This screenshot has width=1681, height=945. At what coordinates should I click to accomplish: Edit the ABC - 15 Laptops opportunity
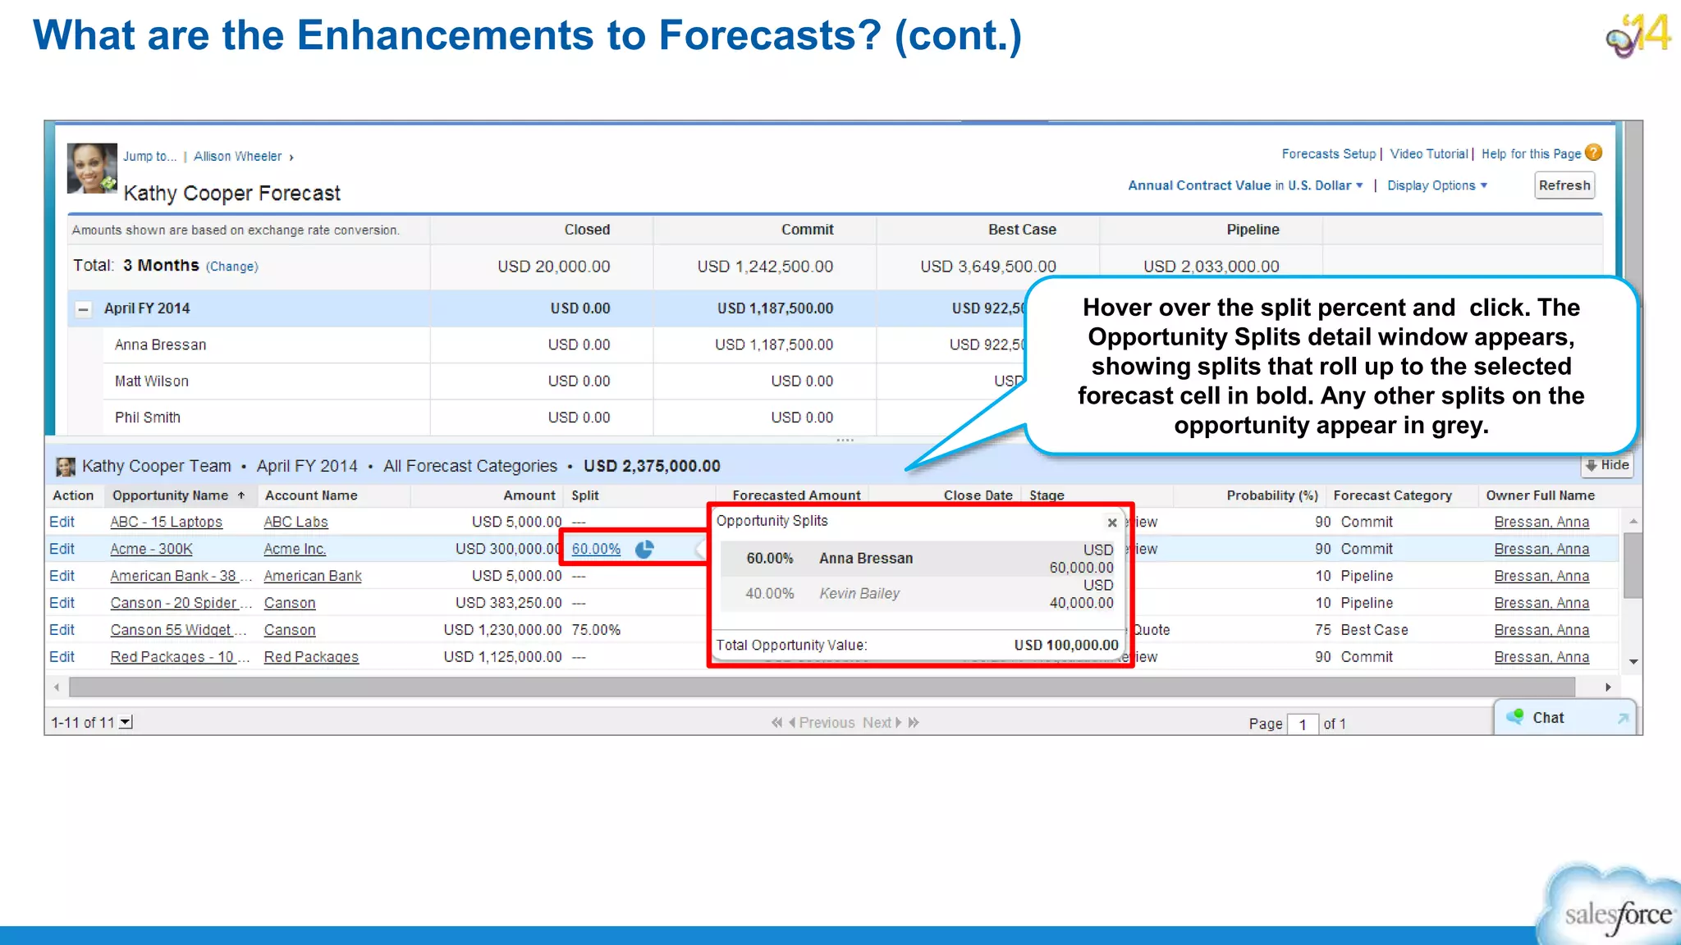[62, 522]
